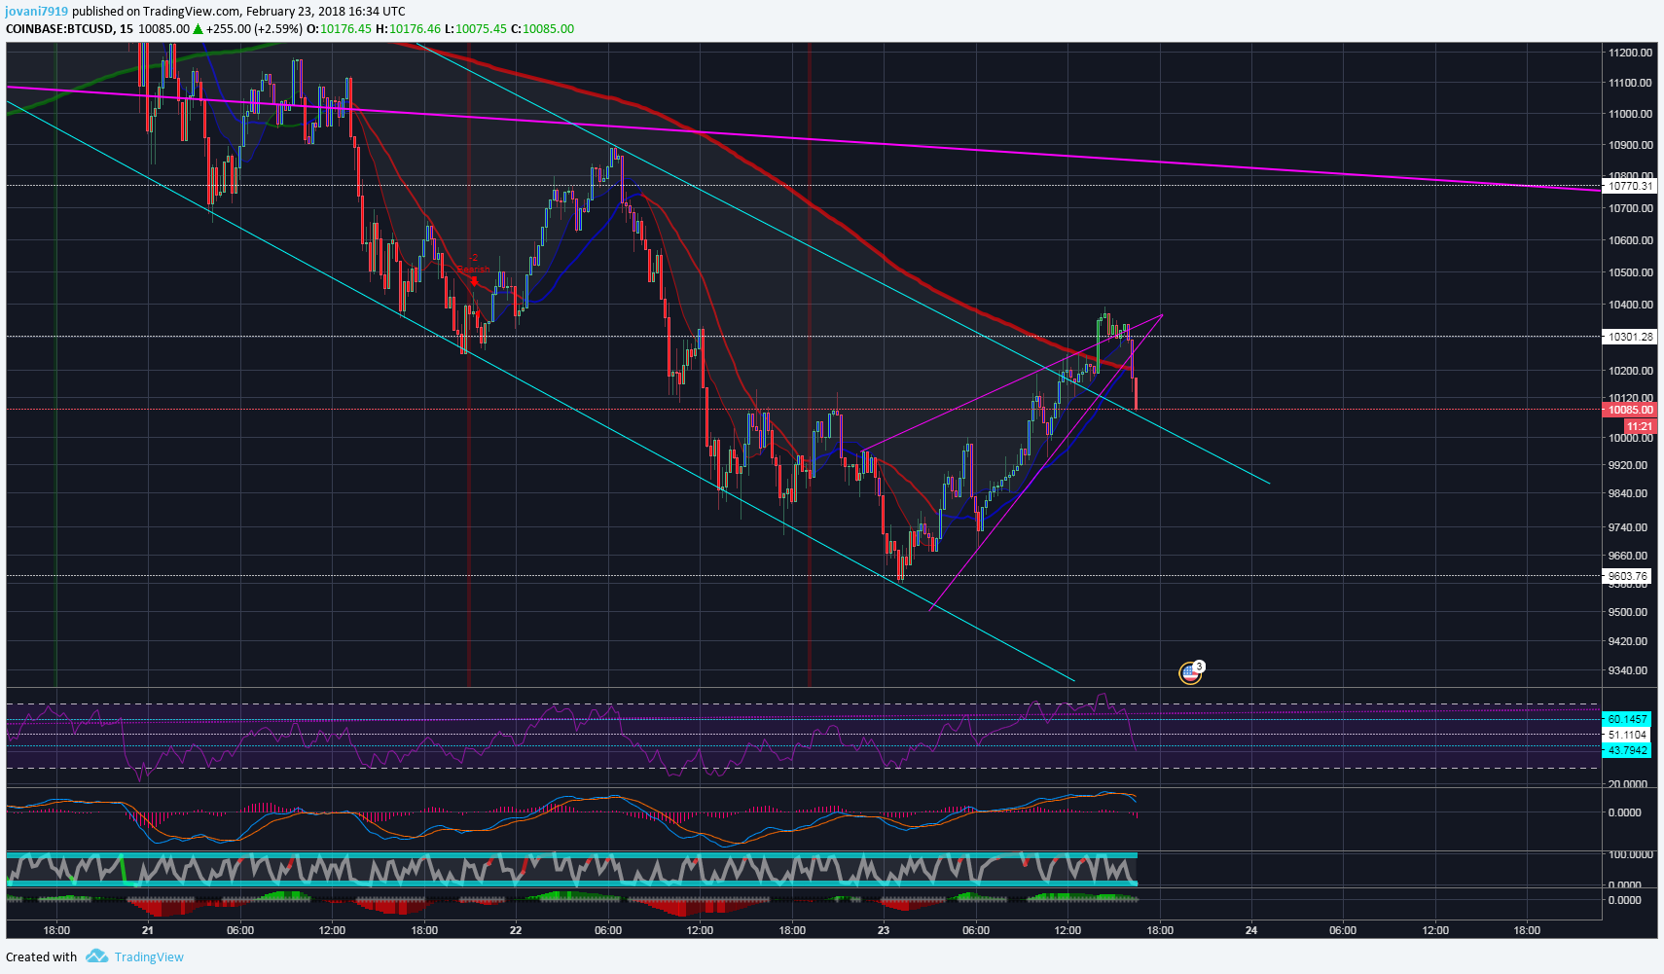Click the 11100.00 price axis label
This screenshot has width=1664, height=974.
click(1630, 83)
